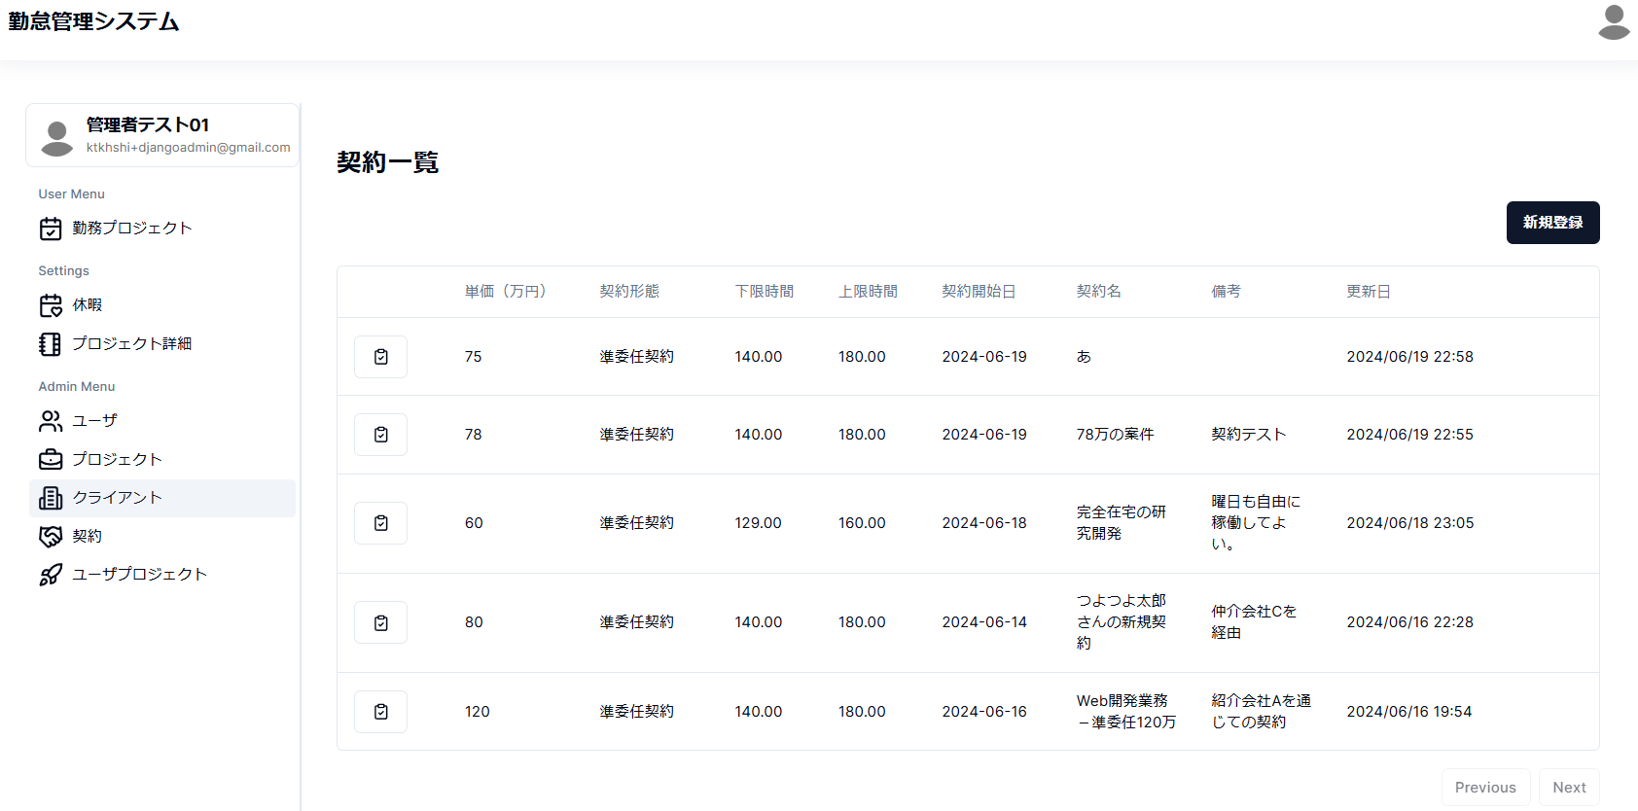Click the 160.00 upper limit value
This screenshot has height=811, width=1638.
pos(862,523)
